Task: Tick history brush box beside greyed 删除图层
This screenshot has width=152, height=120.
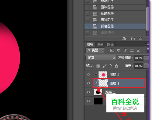Action: pyautogui.click(x=88, y=33)
